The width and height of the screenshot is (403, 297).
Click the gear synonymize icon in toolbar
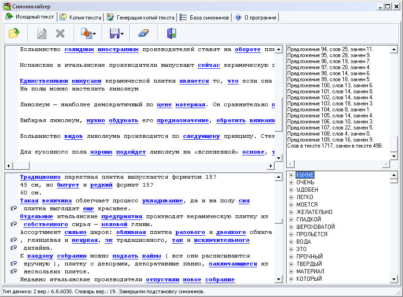[86, 33]
